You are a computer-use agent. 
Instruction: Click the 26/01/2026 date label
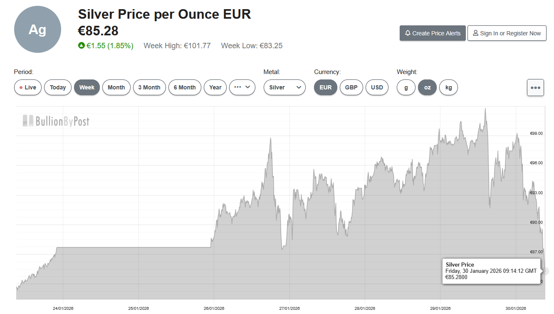[x=214, y=309]
